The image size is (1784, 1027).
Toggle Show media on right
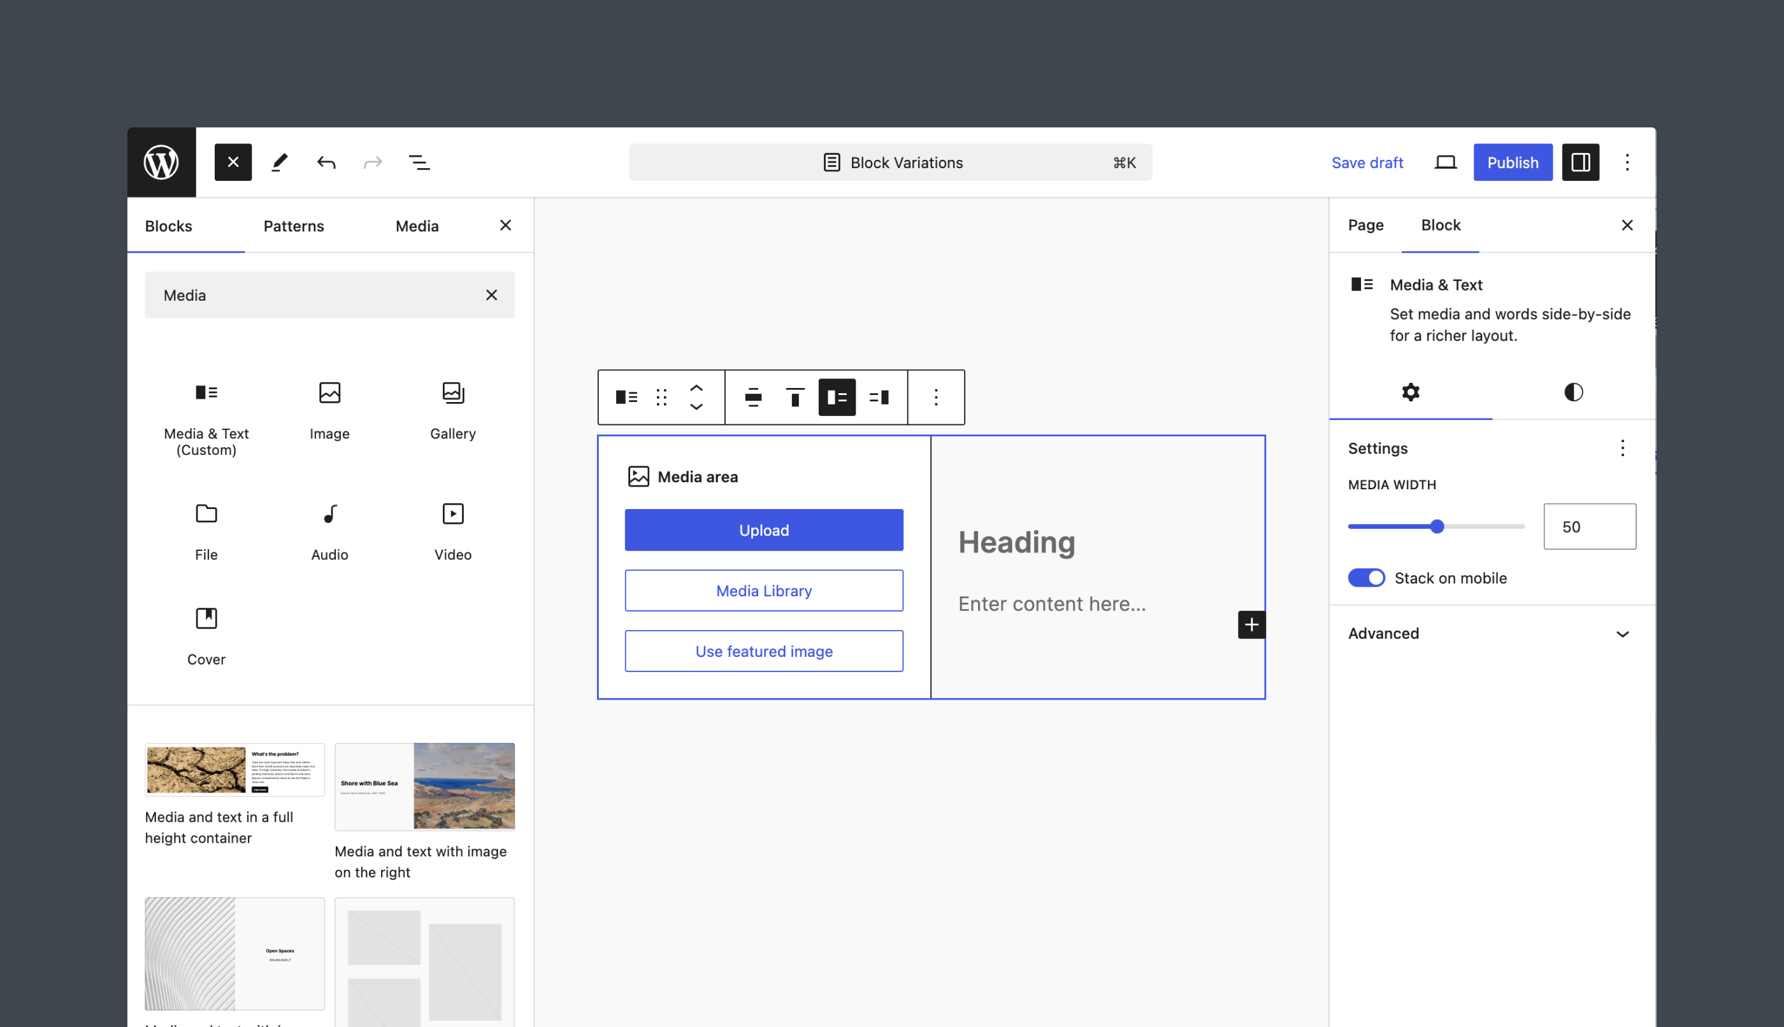click(879, 397)
